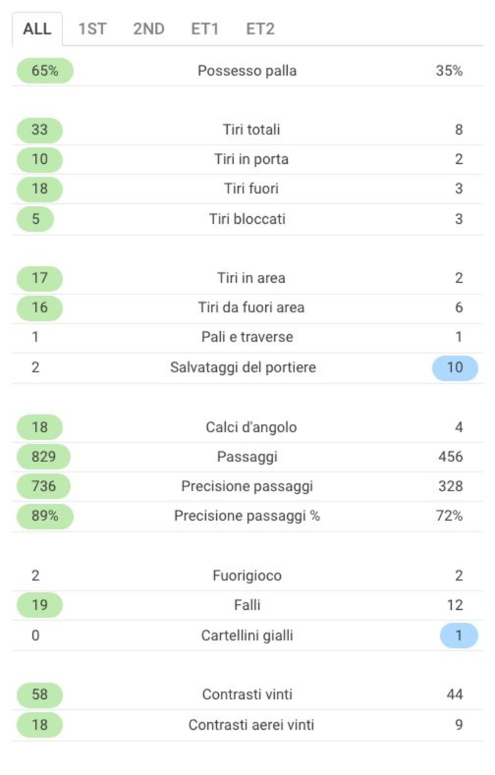Click the Tiri in porta label
The height and width of the screenshot is (775, 495).
point(251,159)
